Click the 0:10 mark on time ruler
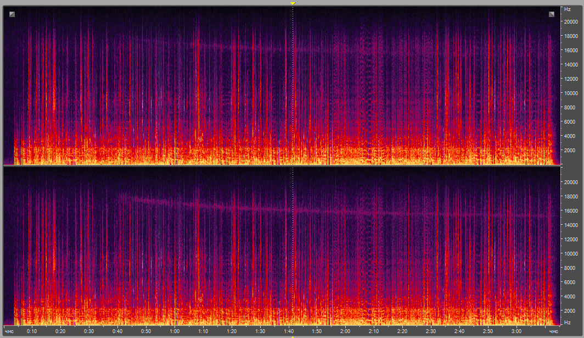 click(32, 331)
